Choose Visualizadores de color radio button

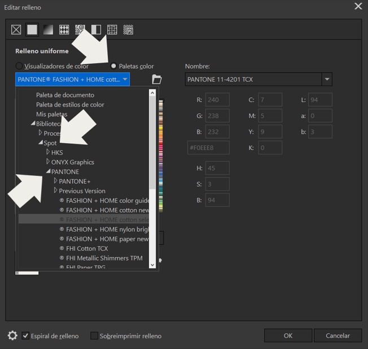point(19,66)
